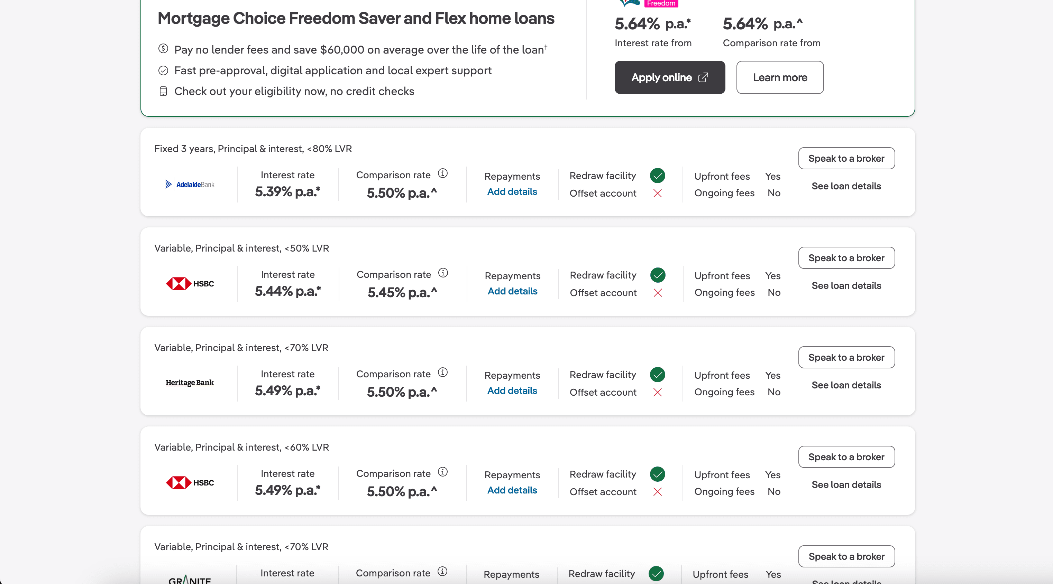Expand Add details under Adelaide Bank repayments
Screen dimensions: 1053x584
point(512,191)
